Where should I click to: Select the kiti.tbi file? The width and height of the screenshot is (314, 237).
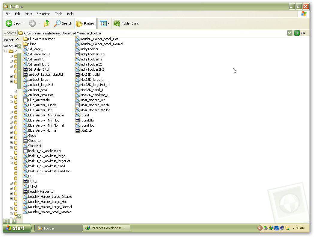30,181
